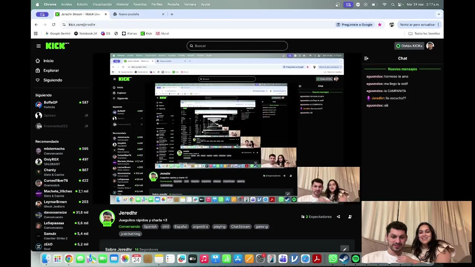Edit the Sobre Jeredhr section with pencil icon

[345, 249]
